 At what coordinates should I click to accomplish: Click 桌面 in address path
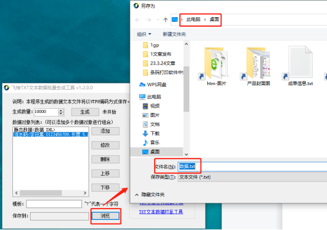coord(214,20)
